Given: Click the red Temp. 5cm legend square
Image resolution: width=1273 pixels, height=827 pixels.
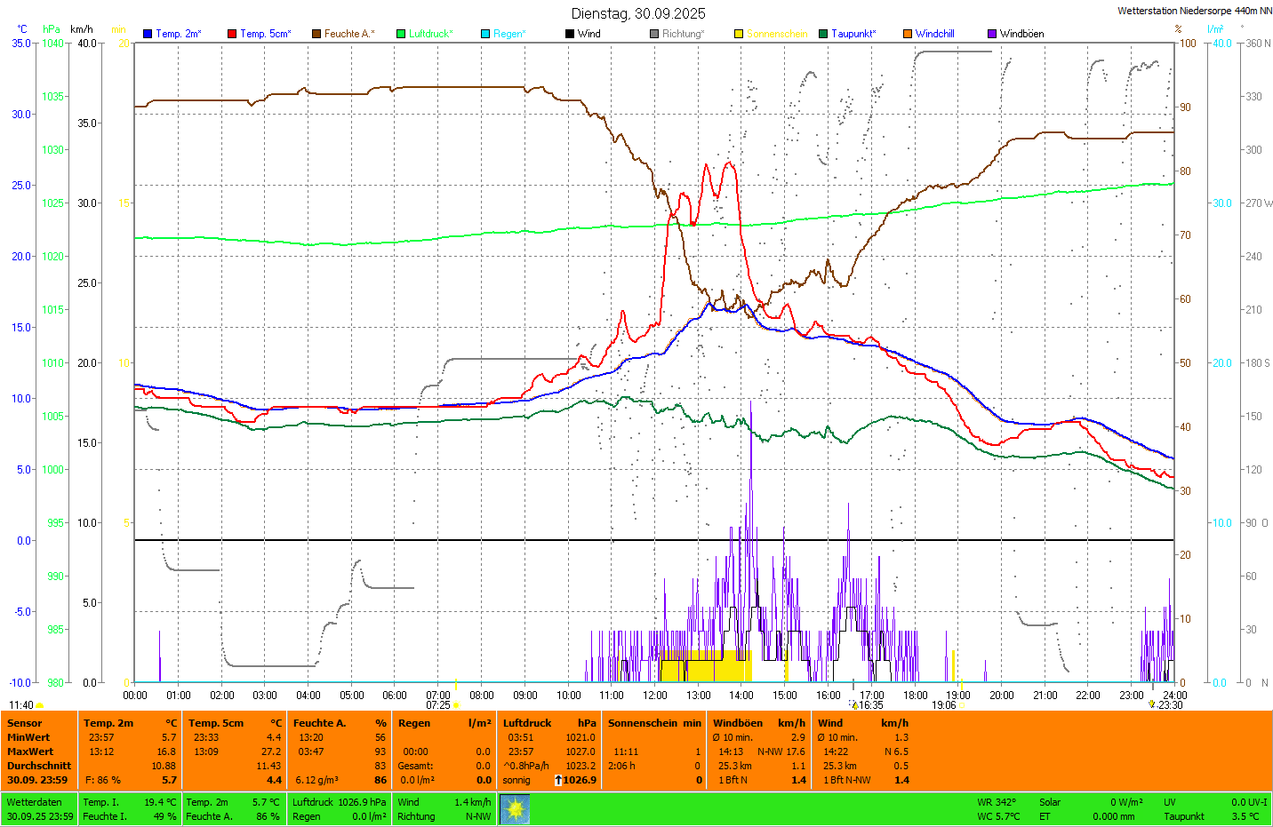Looking at the screenshot, I should (232, 34).
